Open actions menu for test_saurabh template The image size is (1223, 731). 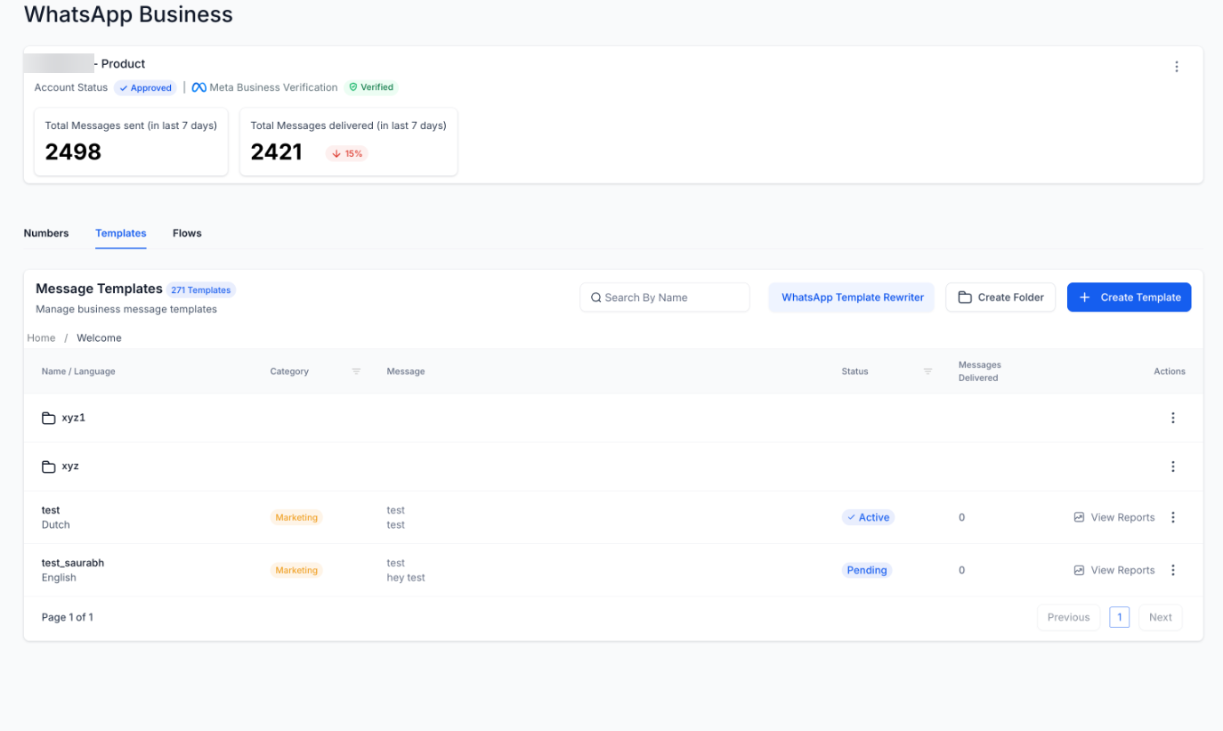tap(1172, 570)
